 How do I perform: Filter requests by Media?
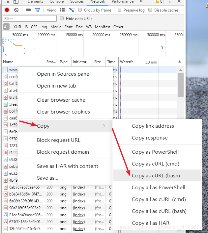56,27
